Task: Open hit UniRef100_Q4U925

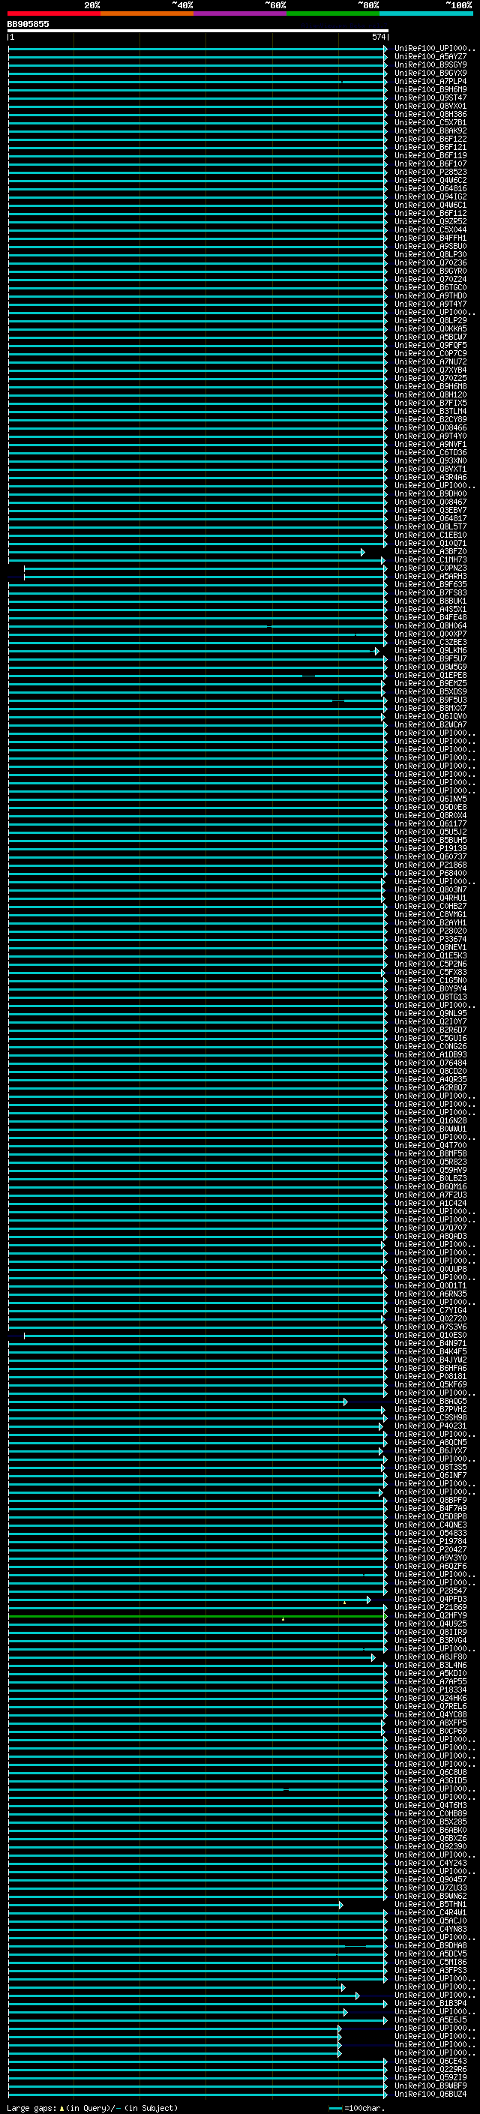Action: click(x=430, y=1624)
